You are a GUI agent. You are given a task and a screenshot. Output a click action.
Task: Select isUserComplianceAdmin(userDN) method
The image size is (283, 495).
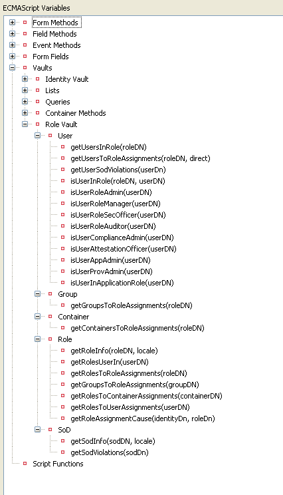pyautogui.click(x=122, y=238)
